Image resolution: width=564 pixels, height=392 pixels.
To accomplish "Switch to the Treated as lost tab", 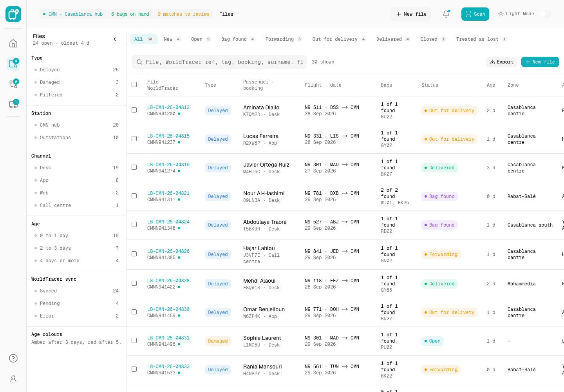I will [x=481, y=39].
